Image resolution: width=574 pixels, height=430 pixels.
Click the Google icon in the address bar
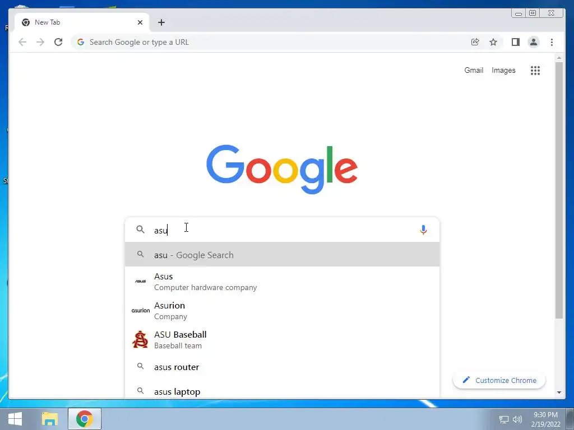click(81, 42)
